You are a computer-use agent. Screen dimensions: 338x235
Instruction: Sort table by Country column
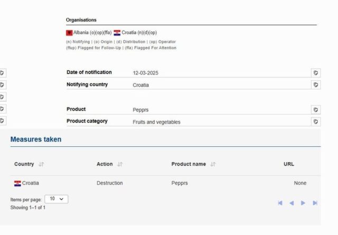[x=41, y=164]
